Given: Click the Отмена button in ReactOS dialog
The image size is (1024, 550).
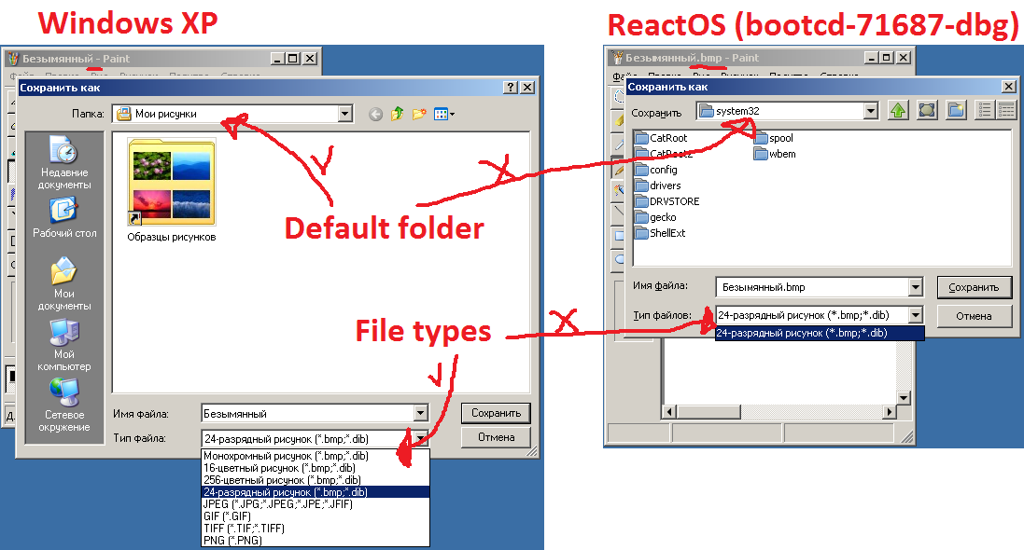Looking at the screenshot, I should (x=974, y=316).
